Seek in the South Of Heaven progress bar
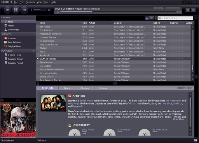 pos(119,12)
